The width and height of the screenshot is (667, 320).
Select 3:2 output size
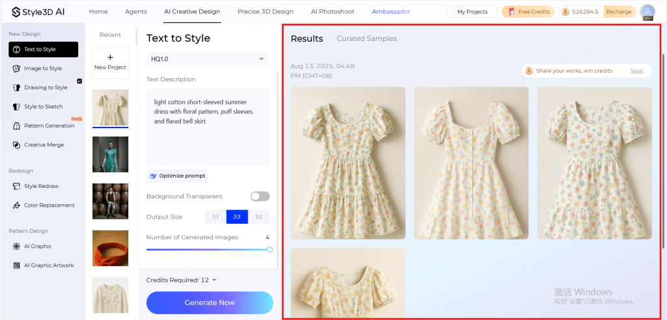coord(259,217)
